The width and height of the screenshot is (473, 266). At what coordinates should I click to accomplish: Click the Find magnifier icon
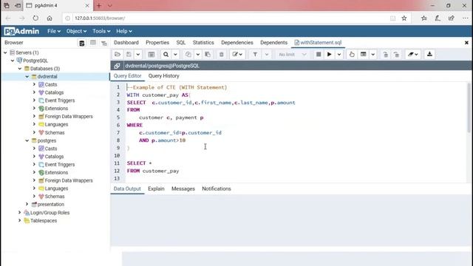[x=166, y=55]
